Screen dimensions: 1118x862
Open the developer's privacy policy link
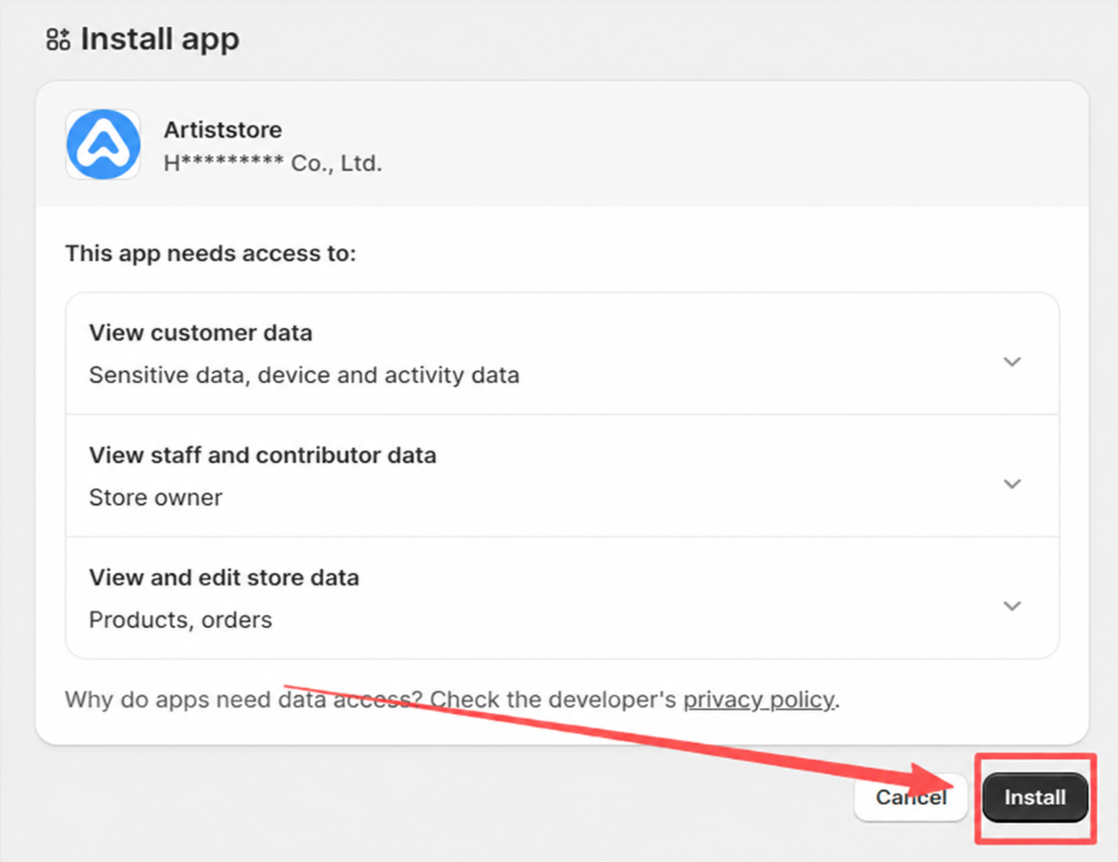(x=759, y=699)
